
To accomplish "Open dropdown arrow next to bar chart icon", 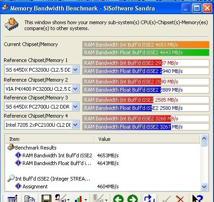I will tap(86, 200).
